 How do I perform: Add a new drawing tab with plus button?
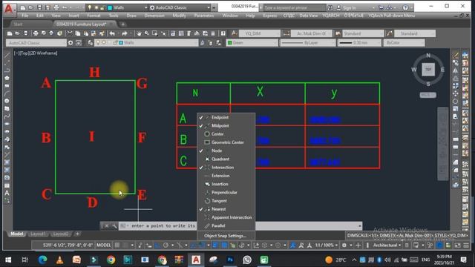pos(123,24)
